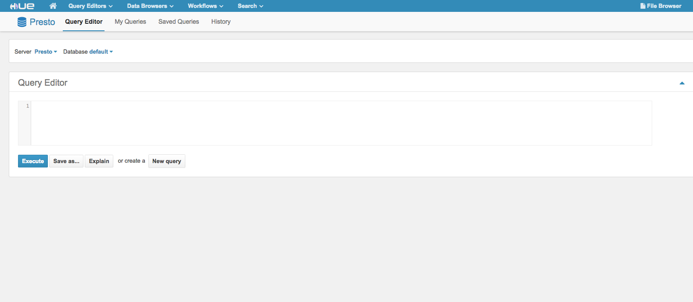Open the Saved Queries tab
This screenshot has width=693, height=302.
point(178,22)
